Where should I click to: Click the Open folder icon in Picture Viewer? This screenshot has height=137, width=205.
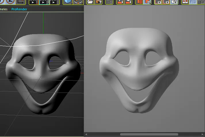tap(90, 2)
